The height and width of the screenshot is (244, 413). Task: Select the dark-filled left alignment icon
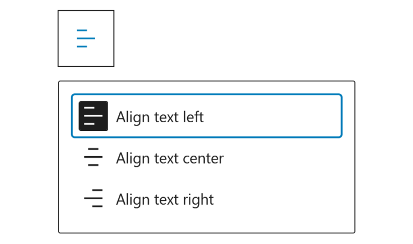pyautogui.click(x=93, y=116)
